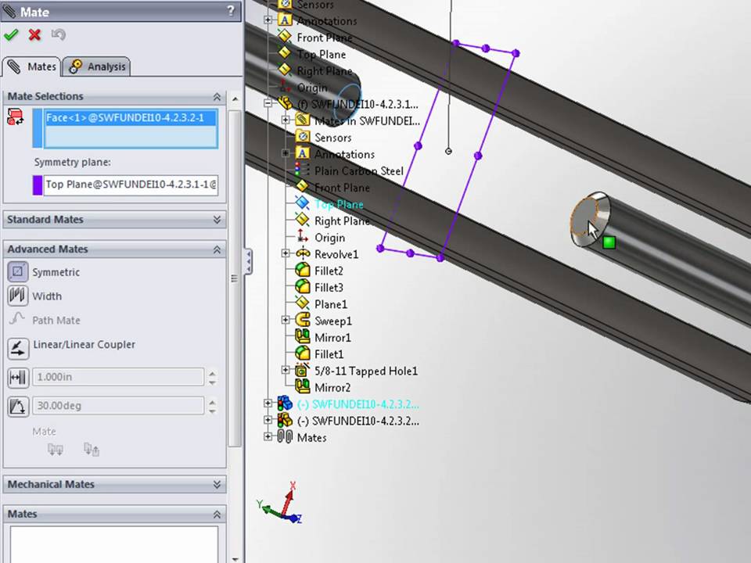Viewport: 751px width, 563px height.
Task: Cancel the mate with red X
Action: click(34, 35)
